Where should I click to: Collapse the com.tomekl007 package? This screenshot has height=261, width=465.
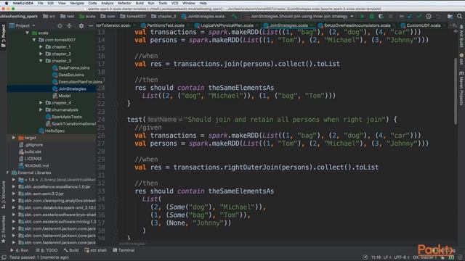click(34, 40)
